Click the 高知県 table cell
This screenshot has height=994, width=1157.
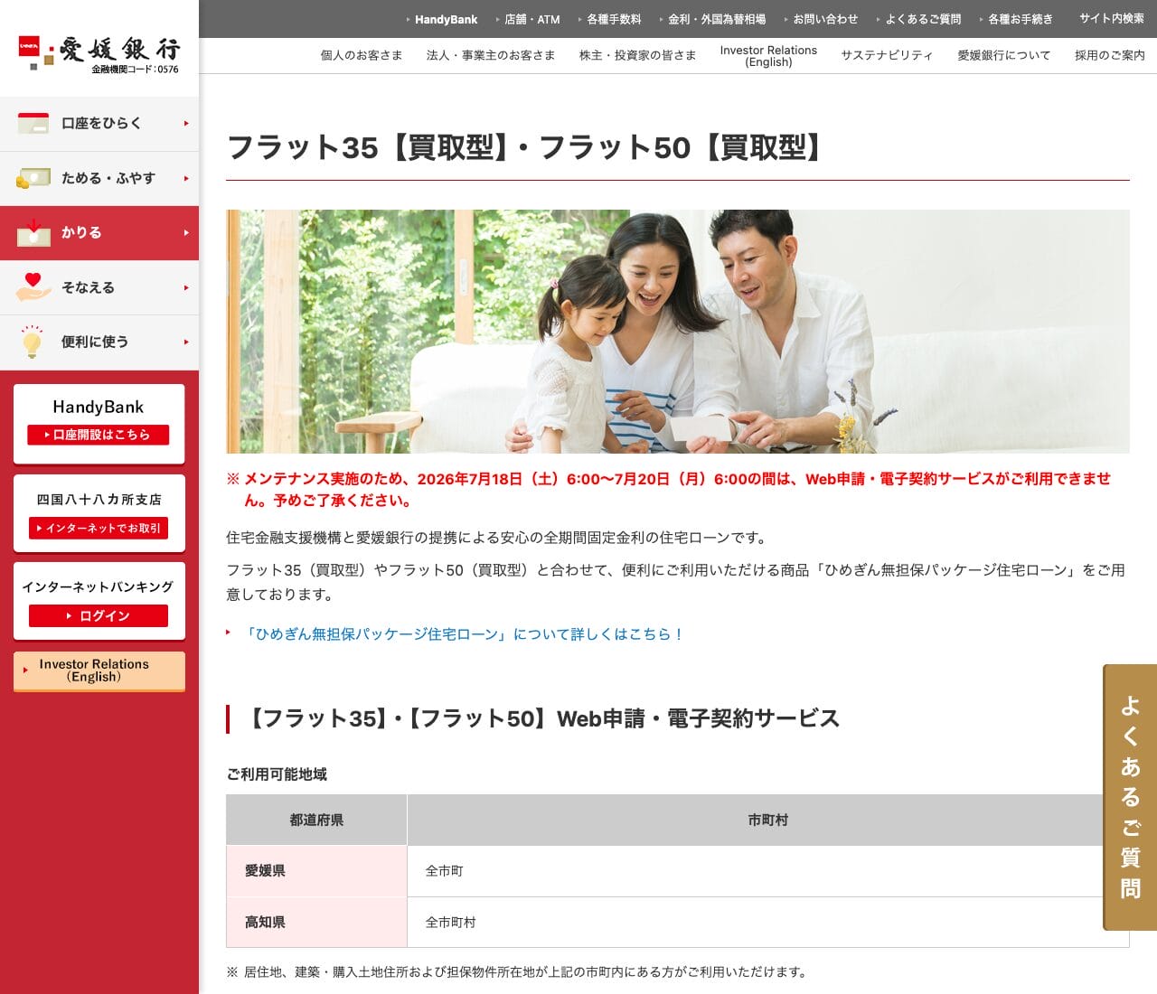click(316, 923)
